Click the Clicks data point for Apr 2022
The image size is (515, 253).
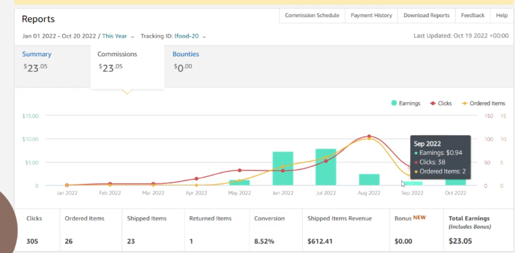[196, 179]
